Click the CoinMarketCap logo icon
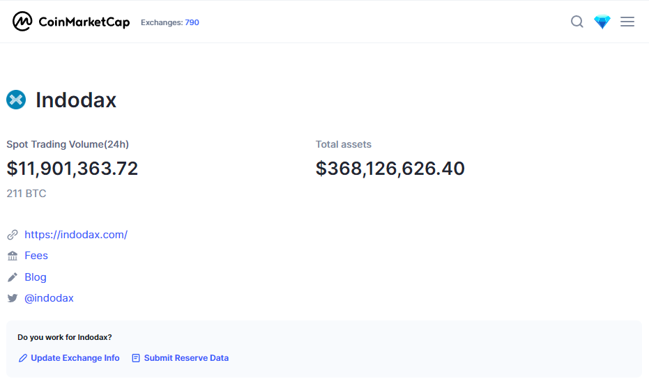The height and width of the screenshot is (388, 649). point(22,22)
